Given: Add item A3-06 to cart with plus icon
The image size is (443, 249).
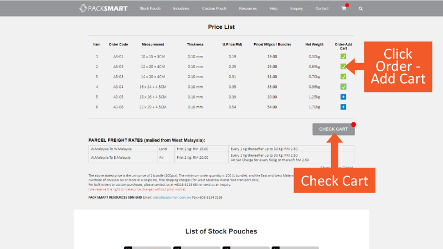Looking at the screenshot, I should point(343,107).
